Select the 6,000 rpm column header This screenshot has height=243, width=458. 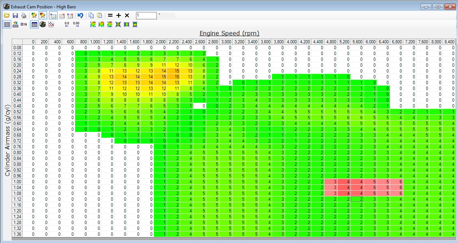tap(370, 42)
